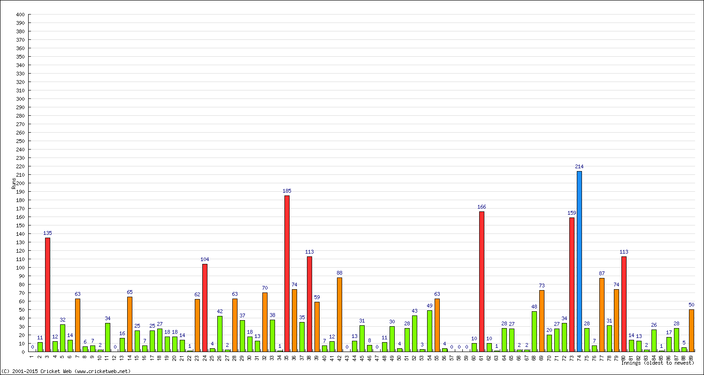704x375 pixels.
Task: Click the blue bar showing 214 runs
Action: [x=579, y=262]
